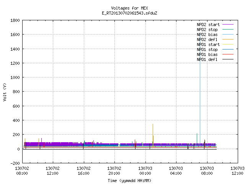This screenshot has width=245, height=184.
Task: Click the 1000 y-axis tick value
Action: pyautogui.click(x=15, y=77)
